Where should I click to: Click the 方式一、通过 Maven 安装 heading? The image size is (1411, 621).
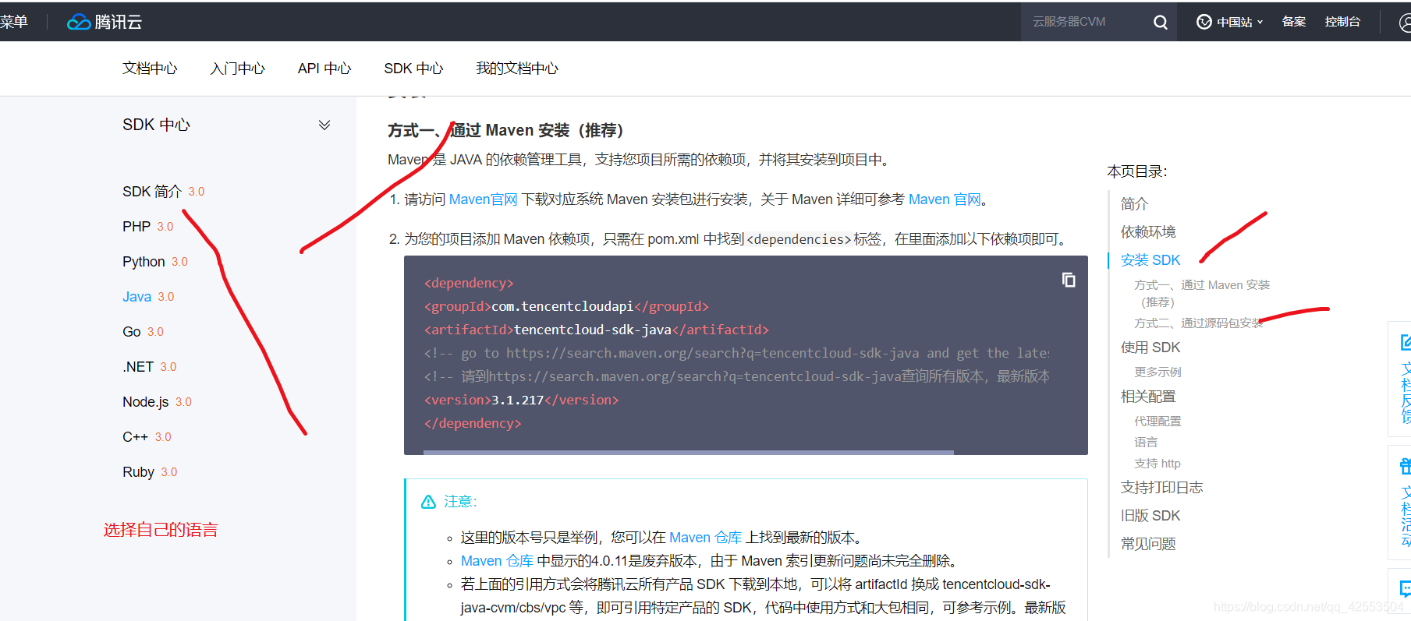pos(505,130)
